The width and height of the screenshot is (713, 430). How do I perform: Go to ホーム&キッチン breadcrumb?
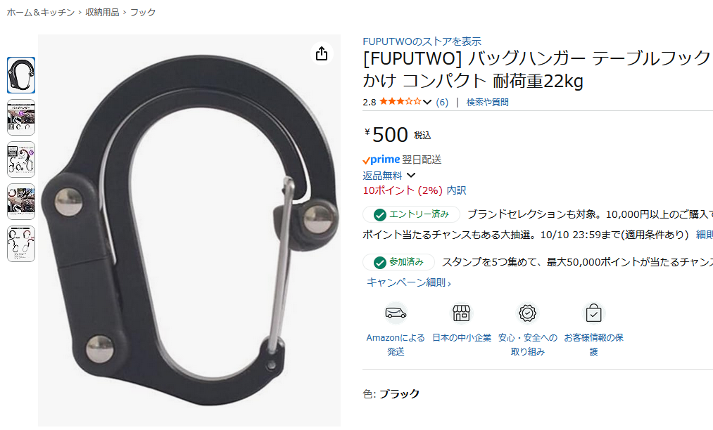[40, 12]
